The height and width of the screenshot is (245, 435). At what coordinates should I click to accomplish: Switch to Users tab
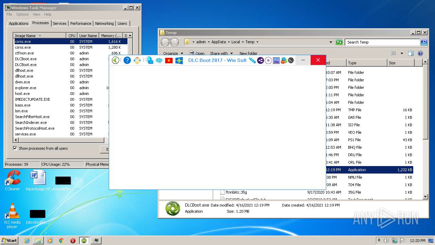pyautogui.click(x=122, y=23)
